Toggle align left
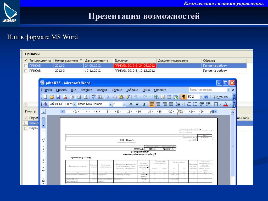The width and height of the screenshot is (268, 201). click(x=152, y=104)
